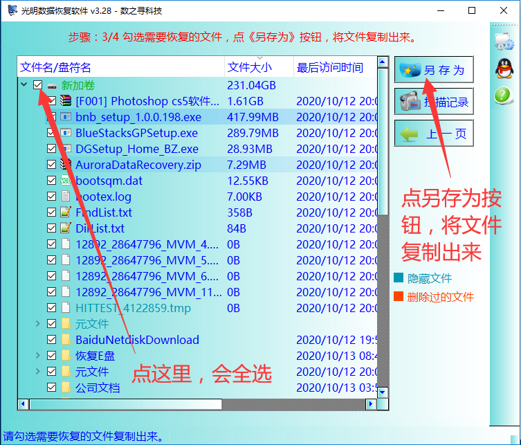Sort by 文件大小 column header
The height and width of the screenshot is (445, 521).
[x=259, y=67]
